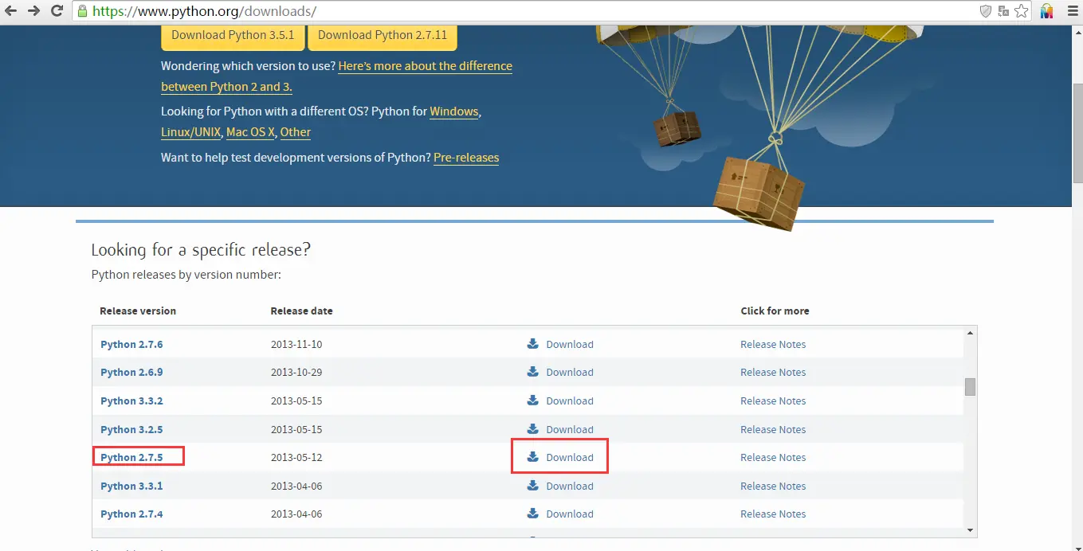Click the 2013-05-12 release date cell
Viewport: 1083px width, 551px height.
point(296,457)
